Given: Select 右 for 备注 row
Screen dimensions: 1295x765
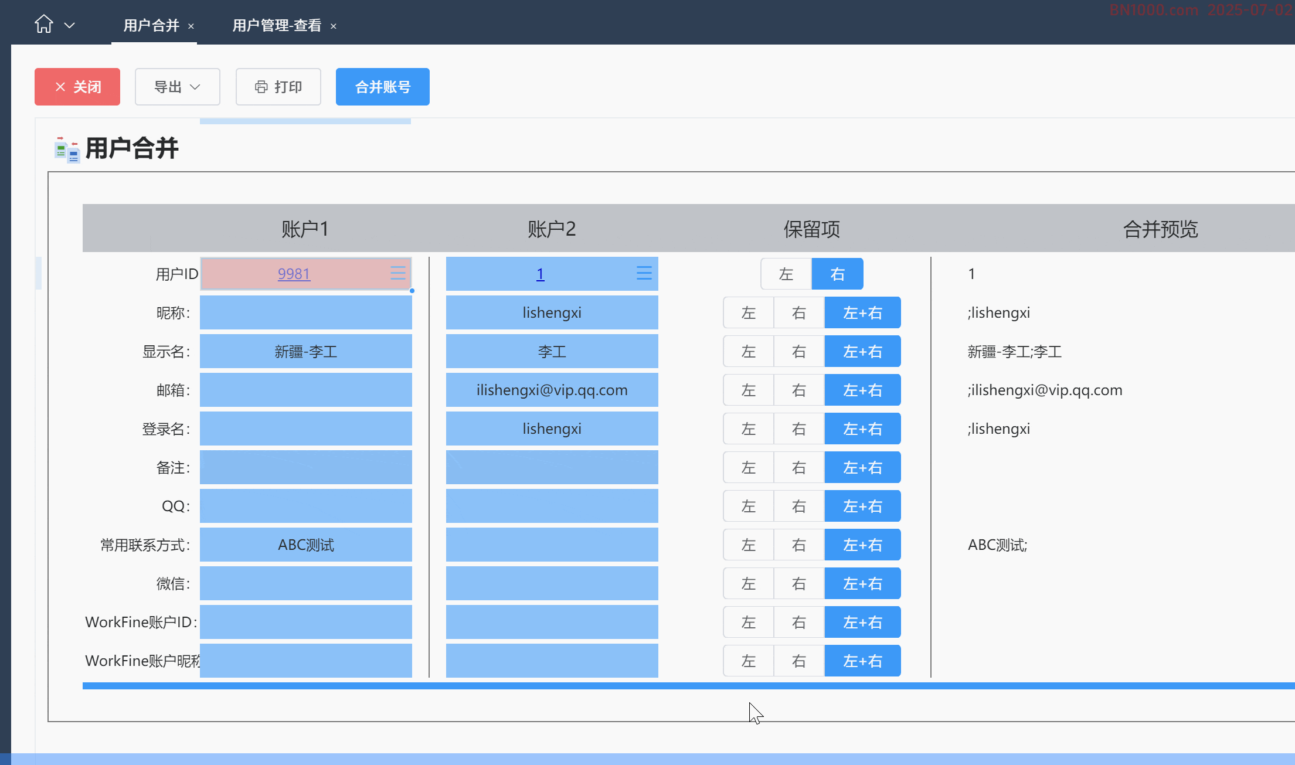Looking at the screenshot, I should pos(799,467).
